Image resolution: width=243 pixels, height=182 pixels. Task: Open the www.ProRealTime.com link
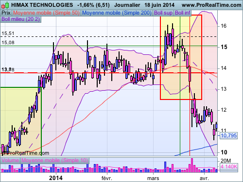(211, 5)
